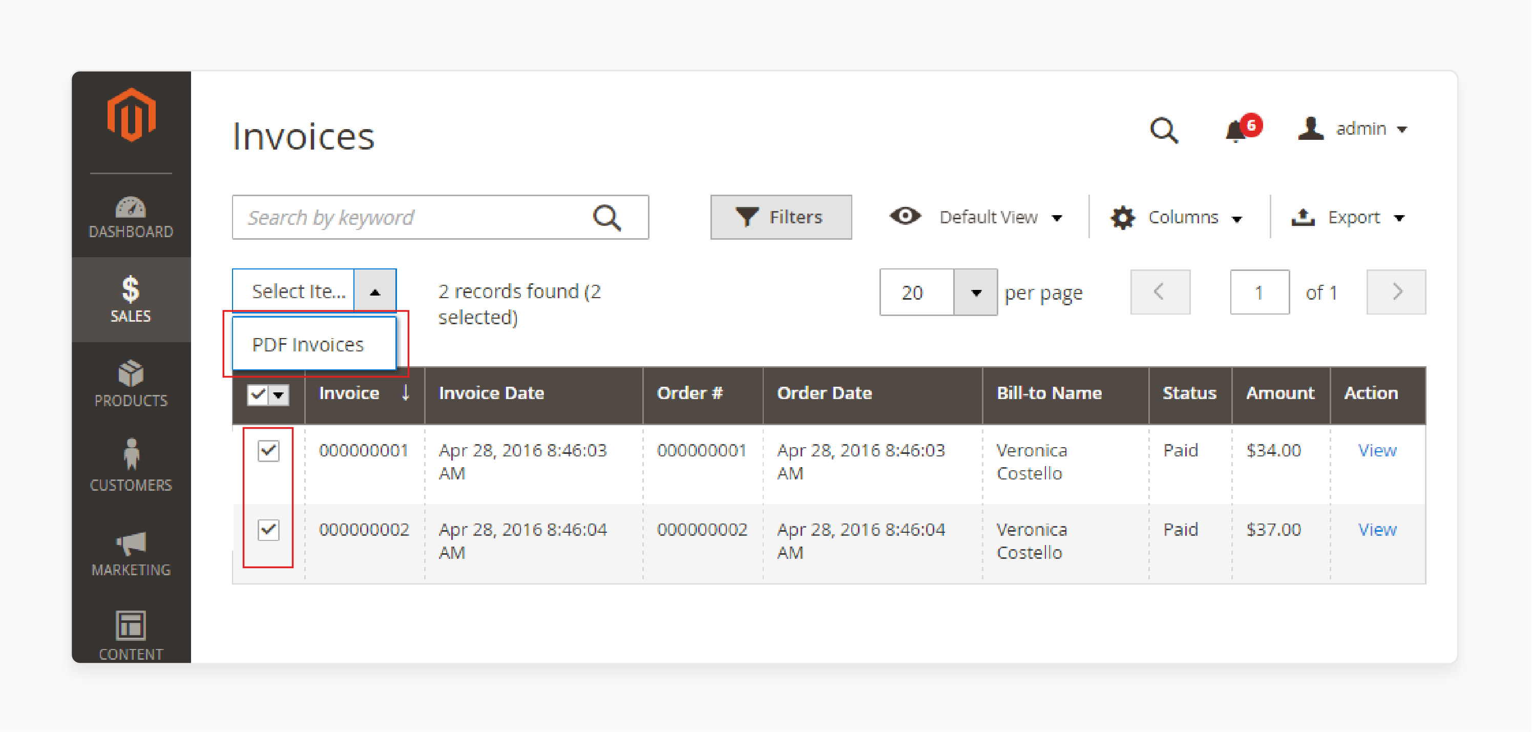Open the Customers sidebar section
This screenshot has width=1532, height=732.
coord(131,466)
